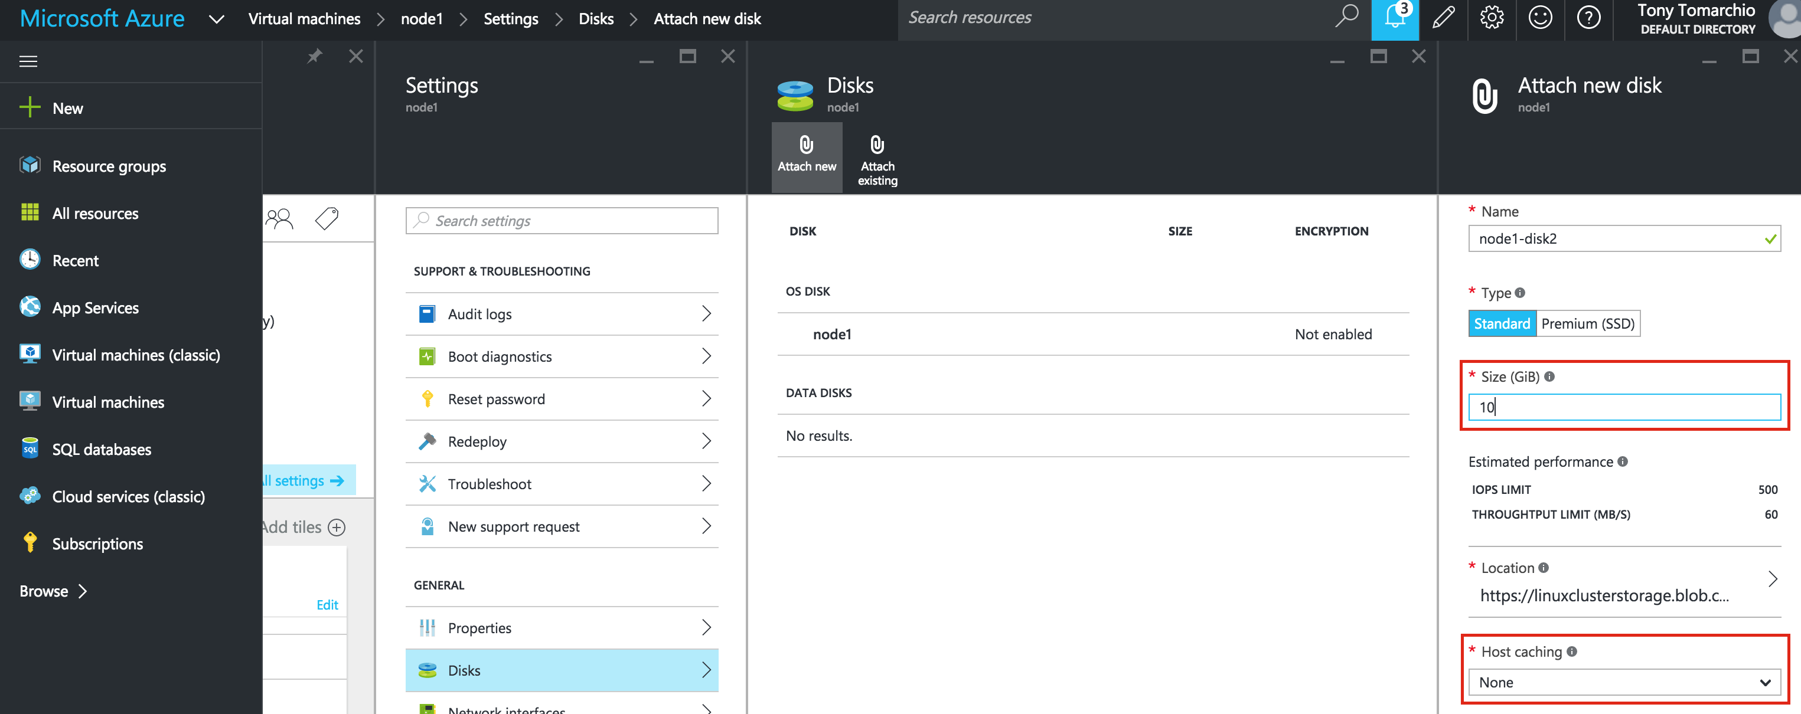Click the ENCRYPTION column header

coord(1331,231)
